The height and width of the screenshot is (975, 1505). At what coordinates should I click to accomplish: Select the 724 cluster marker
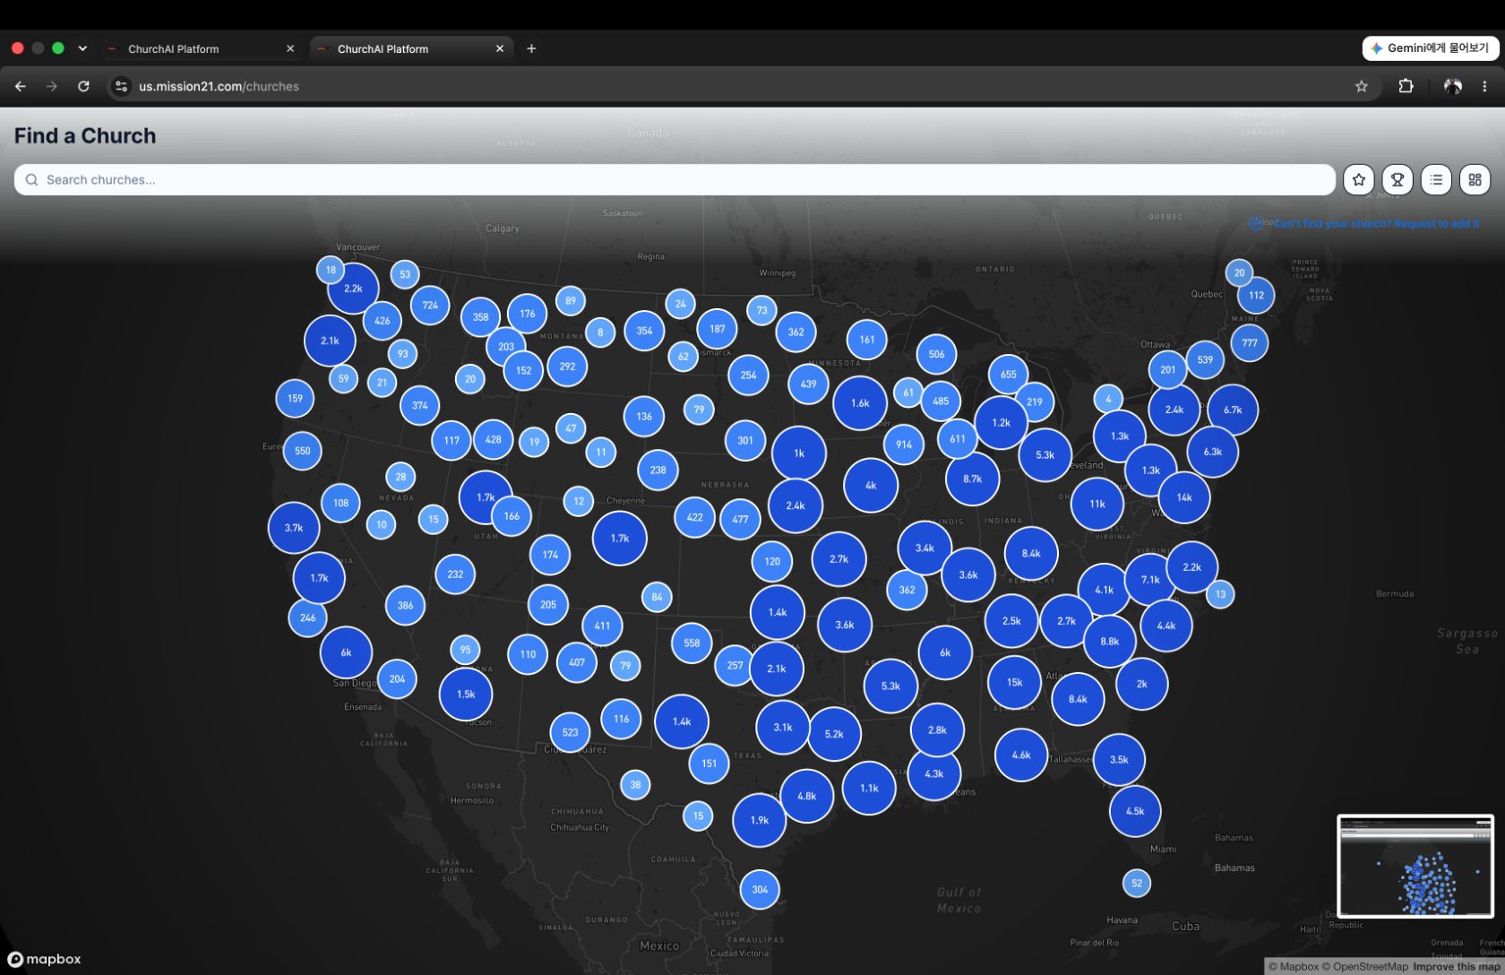tap(430, 306)
